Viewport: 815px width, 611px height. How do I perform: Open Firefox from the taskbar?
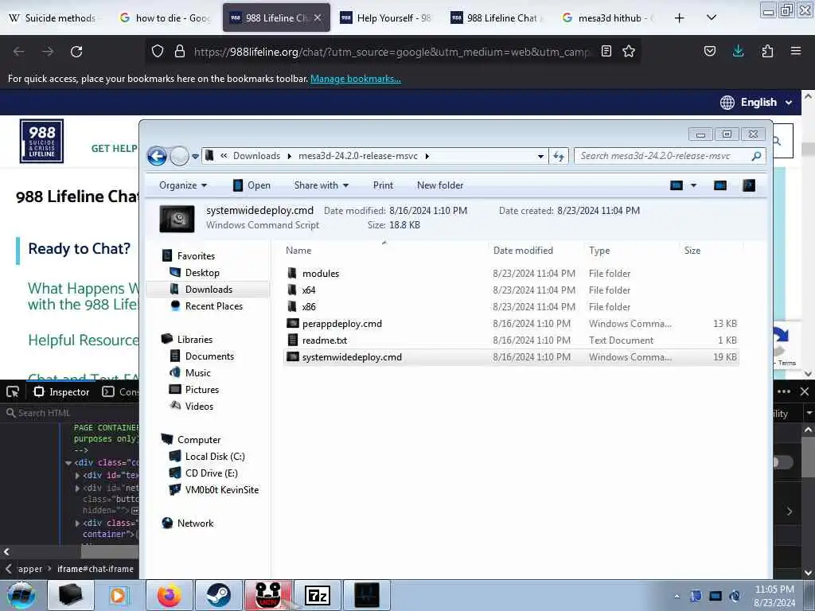pos(170,595)
